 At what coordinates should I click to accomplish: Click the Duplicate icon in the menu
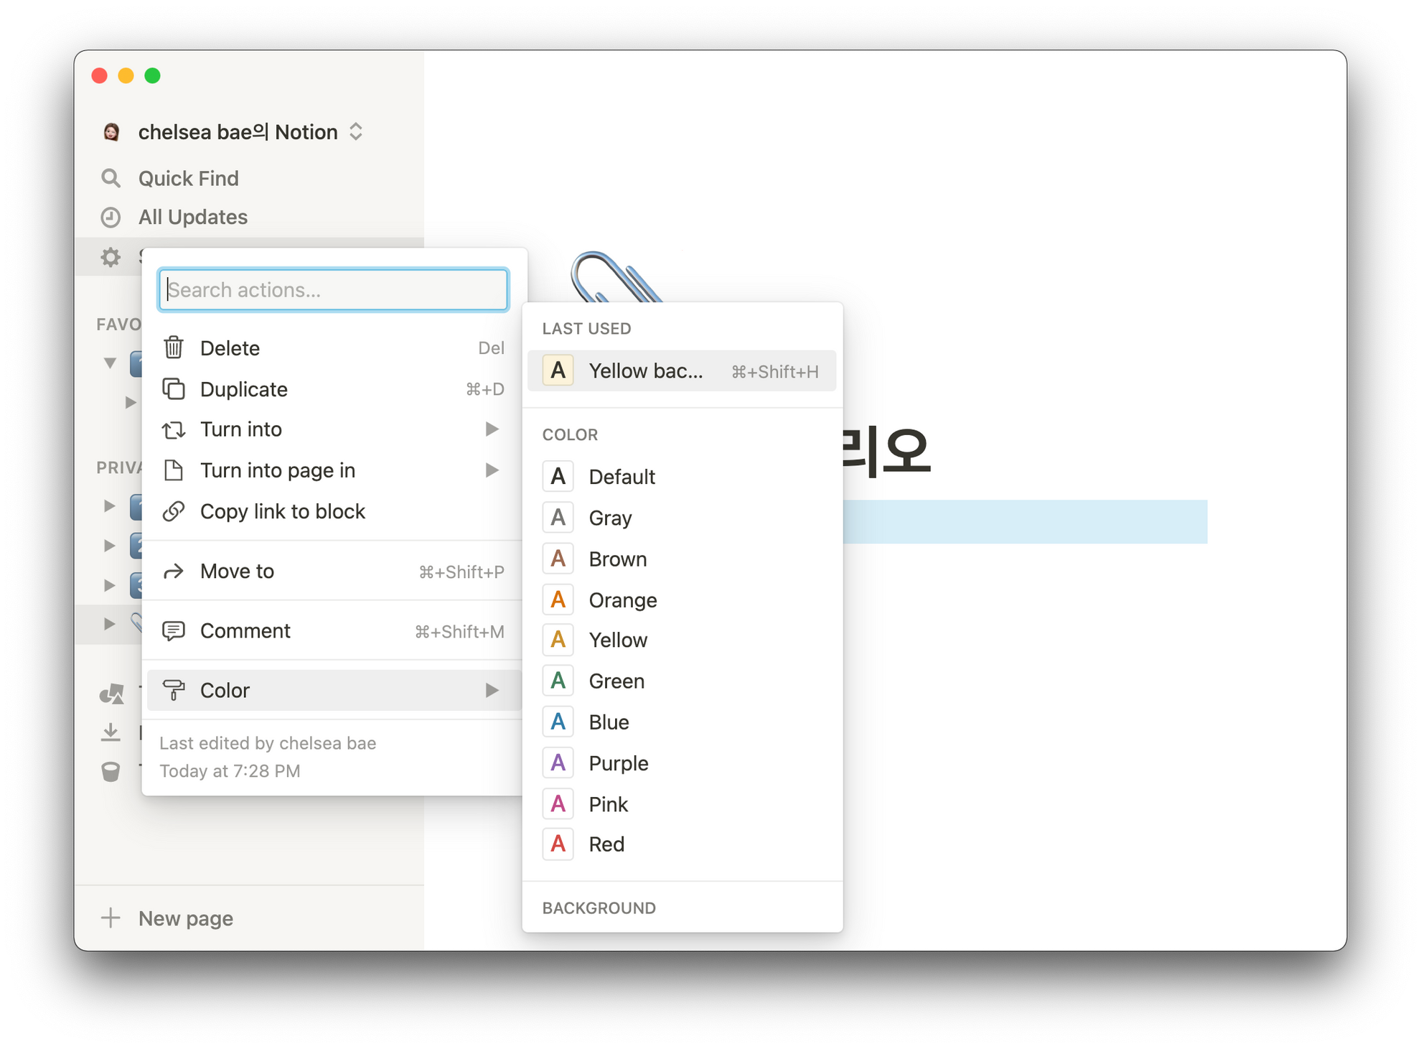[x=174, y=389]
